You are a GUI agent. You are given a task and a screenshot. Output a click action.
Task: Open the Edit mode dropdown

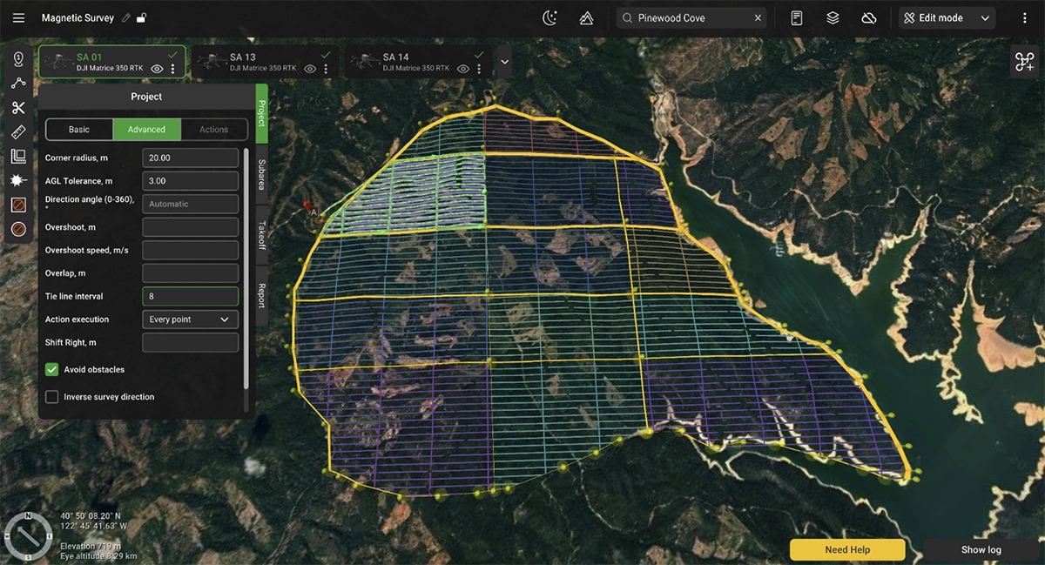coord(947,17)
